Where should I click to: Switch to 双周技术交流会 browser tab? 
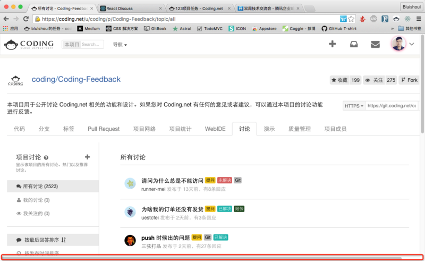click(269, 9)
